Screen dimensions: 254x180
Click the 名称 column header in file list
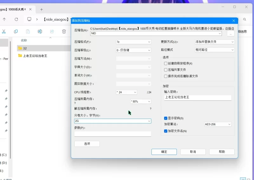pyautogui.click(x=24, y=40)
